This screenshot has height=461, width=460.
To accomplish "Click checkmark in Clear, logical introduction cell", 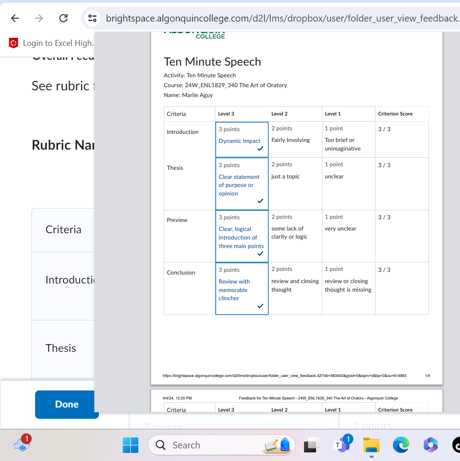I will pos(260,253).
